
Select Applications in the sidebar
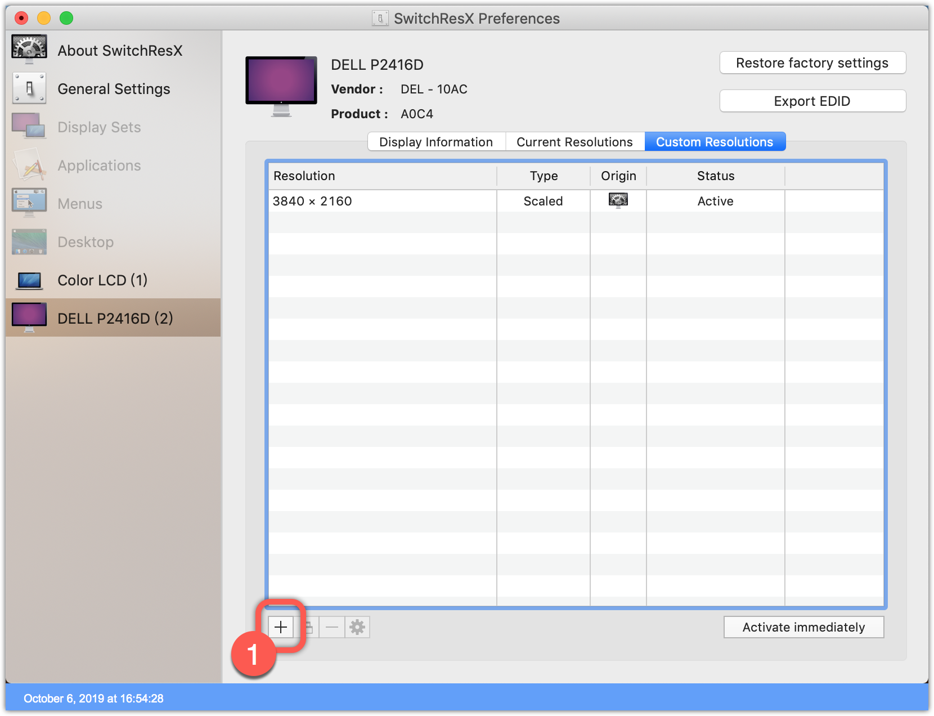113,165
